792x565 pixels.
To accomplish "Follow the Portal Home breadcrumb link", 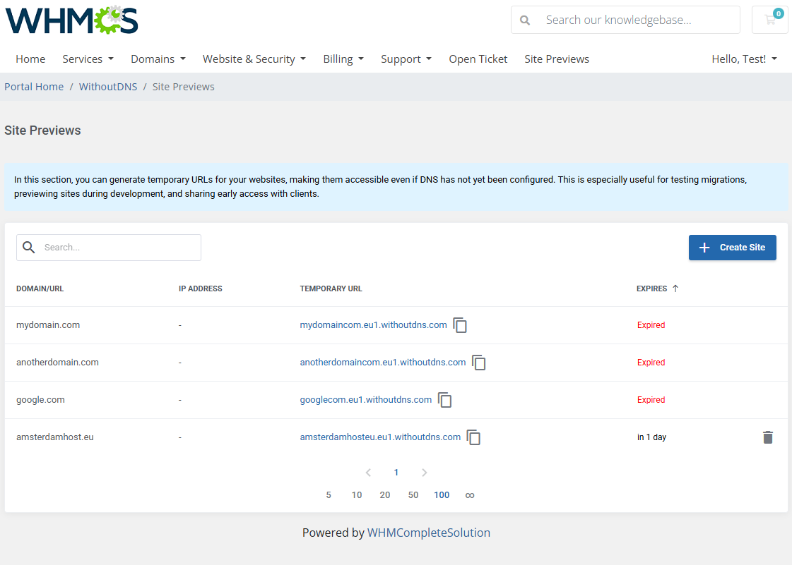I will tap(34, 87).
